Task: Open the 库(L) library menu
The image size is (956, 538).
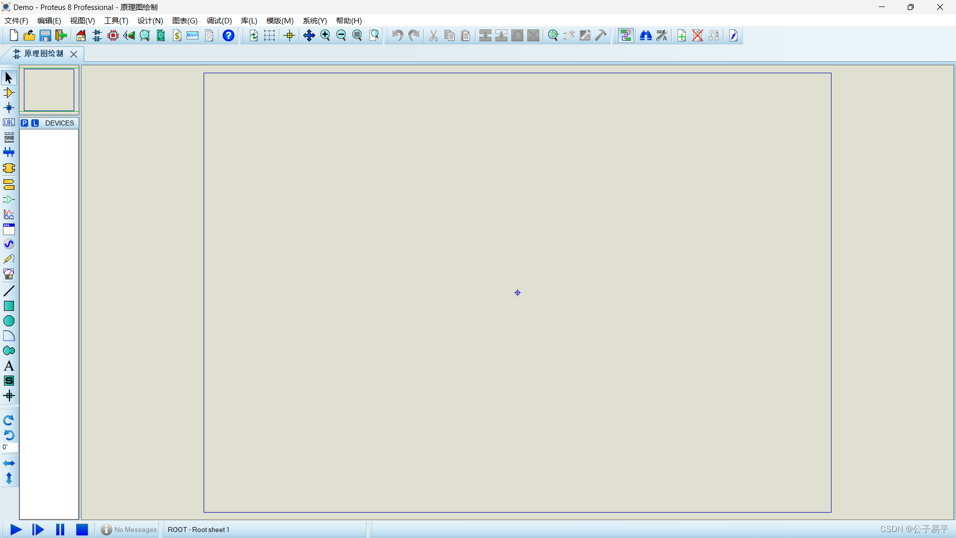Action: 249,20
